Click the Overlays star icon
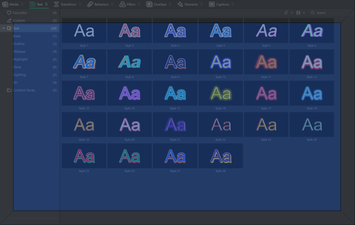355x225 pixels. tap(149, 4)
